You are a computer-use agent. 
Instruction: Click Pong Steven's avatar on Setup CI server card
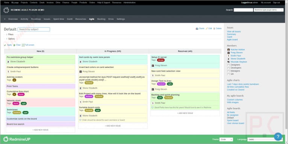tap(153, 65)
